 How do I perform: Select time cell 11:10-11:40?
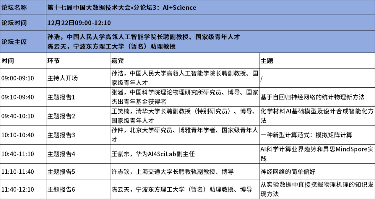[23, 172]
